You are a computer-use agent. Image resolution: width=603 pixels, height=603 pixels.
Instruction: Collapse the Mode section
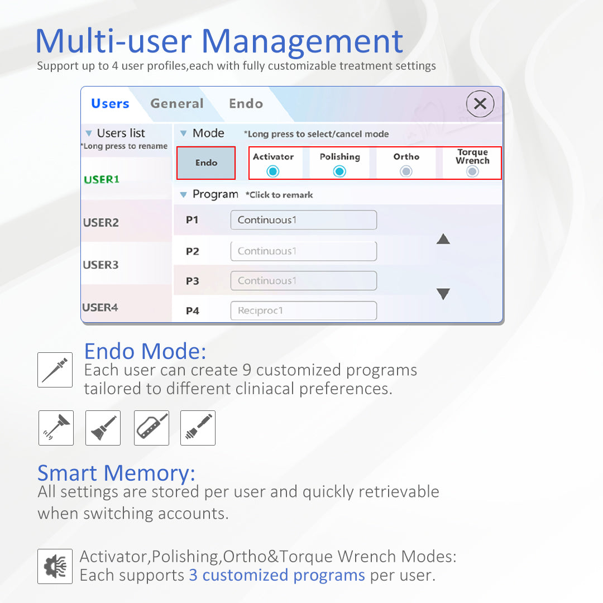(x=185, y=133)
